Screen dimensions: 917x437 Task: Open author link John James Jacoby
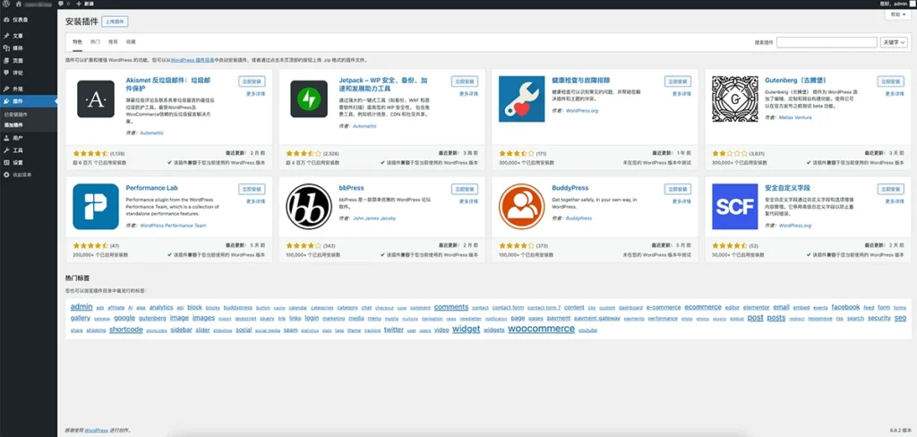point(374,218)
